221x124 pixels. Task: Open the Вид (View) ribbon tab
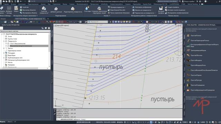click(x=49, y=4)
